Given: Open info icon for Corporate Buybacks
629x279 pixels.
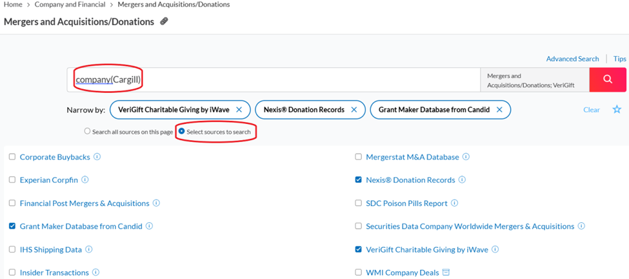Looking at the screenshot, I should (x=97, y=157).
